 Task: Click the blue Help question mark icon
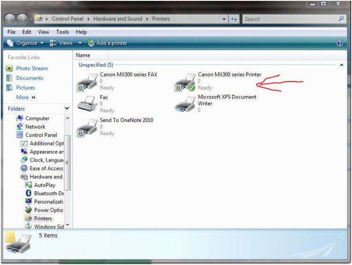[x=339, y=43]
